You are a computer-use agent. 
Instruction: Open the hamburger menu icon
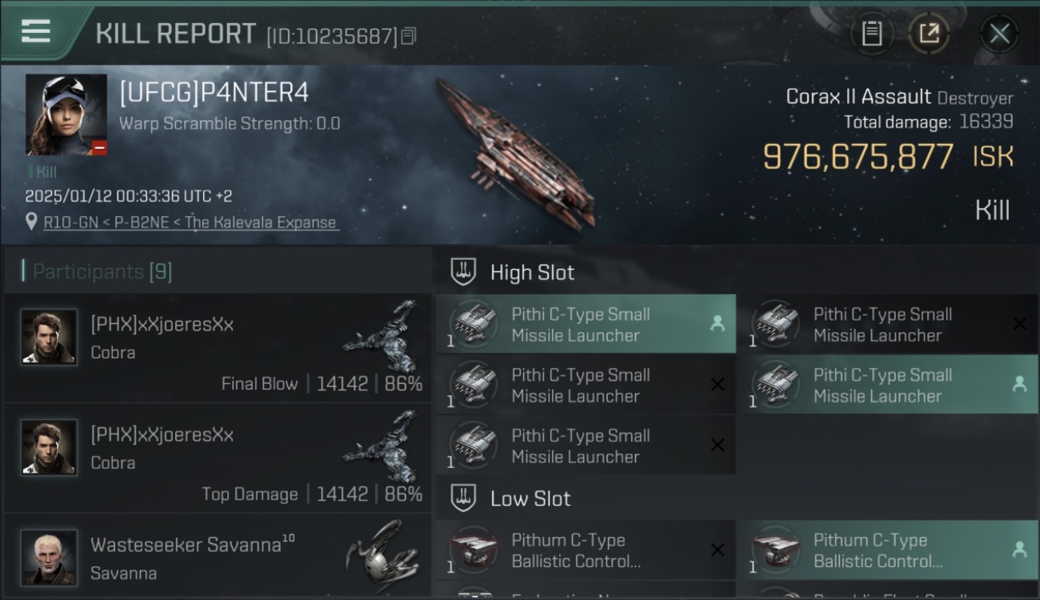(x=35, y=31)
